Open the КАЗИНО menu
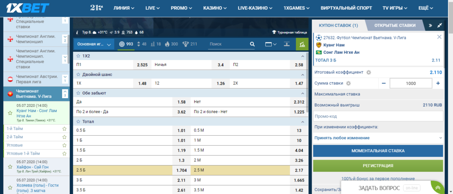The width and height of the screenshot is (453, 194). (215, 8)
